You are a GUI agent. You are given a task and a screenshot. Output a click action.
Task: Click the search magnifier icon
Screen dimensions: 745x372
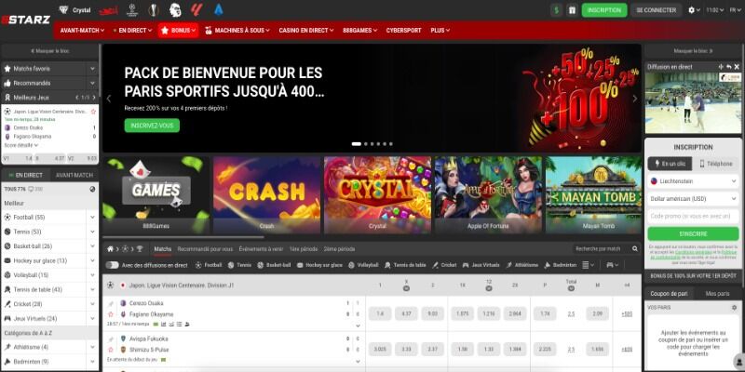coord(635,248)
